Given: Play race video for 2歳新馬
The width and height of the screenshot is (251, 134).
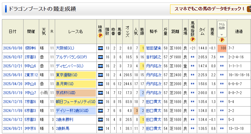Looking at the screenshot, I should coord(101,129).
